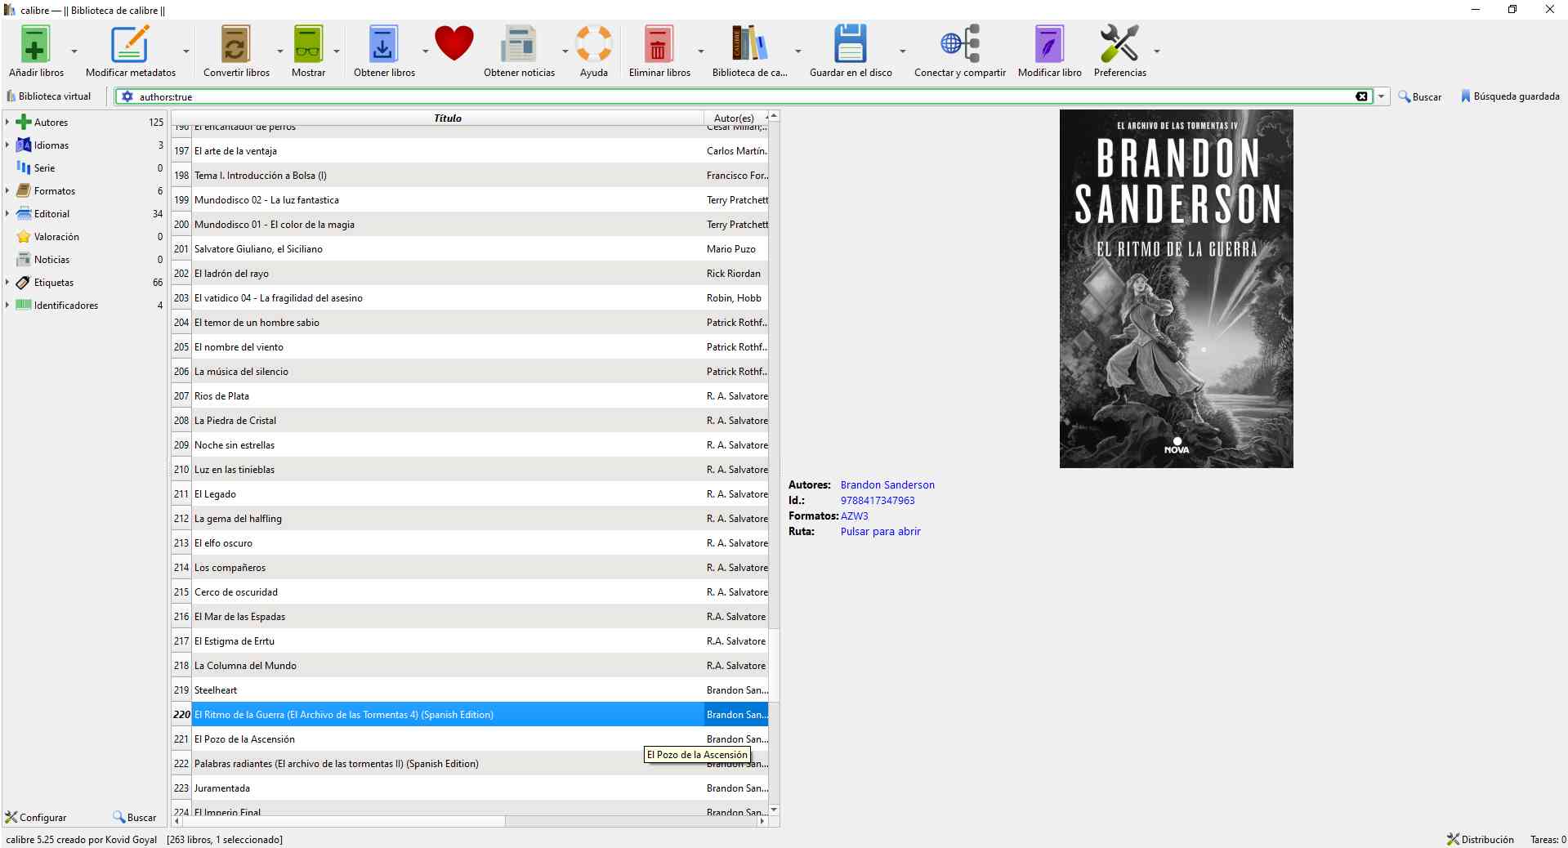The image size is (1568, 848).
Task: Click the Añadir libros icon
Action: 35,45
